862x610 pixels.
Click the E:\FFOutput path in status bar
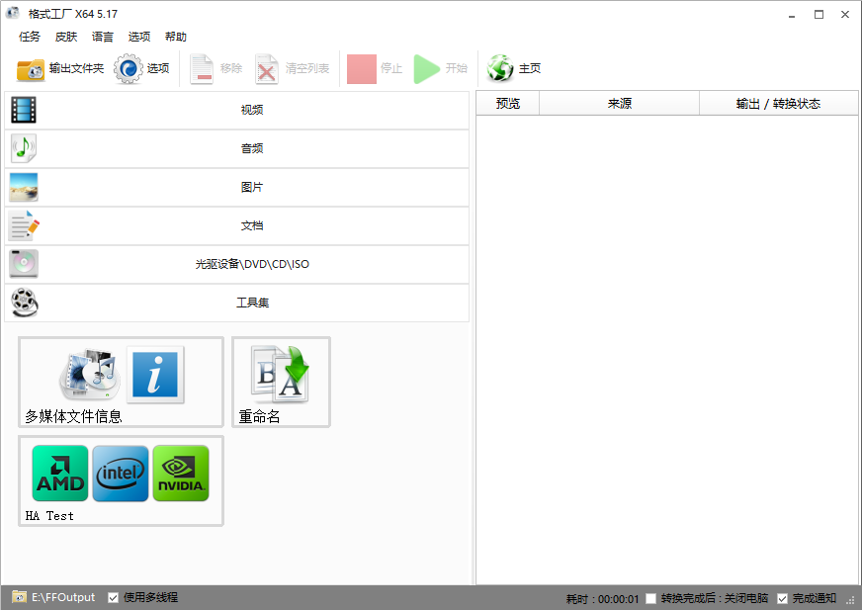click(63, 597)
